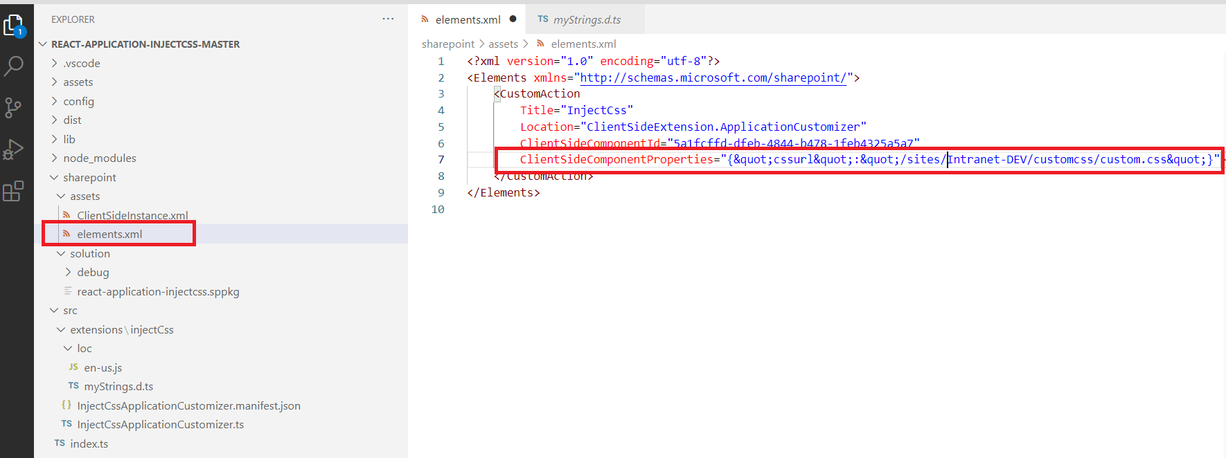Image resolution: width=1226 pixels, height=458 pixels.
Task: Collapse the extensions\injectCss folder
Action: (x=122, y=330)
